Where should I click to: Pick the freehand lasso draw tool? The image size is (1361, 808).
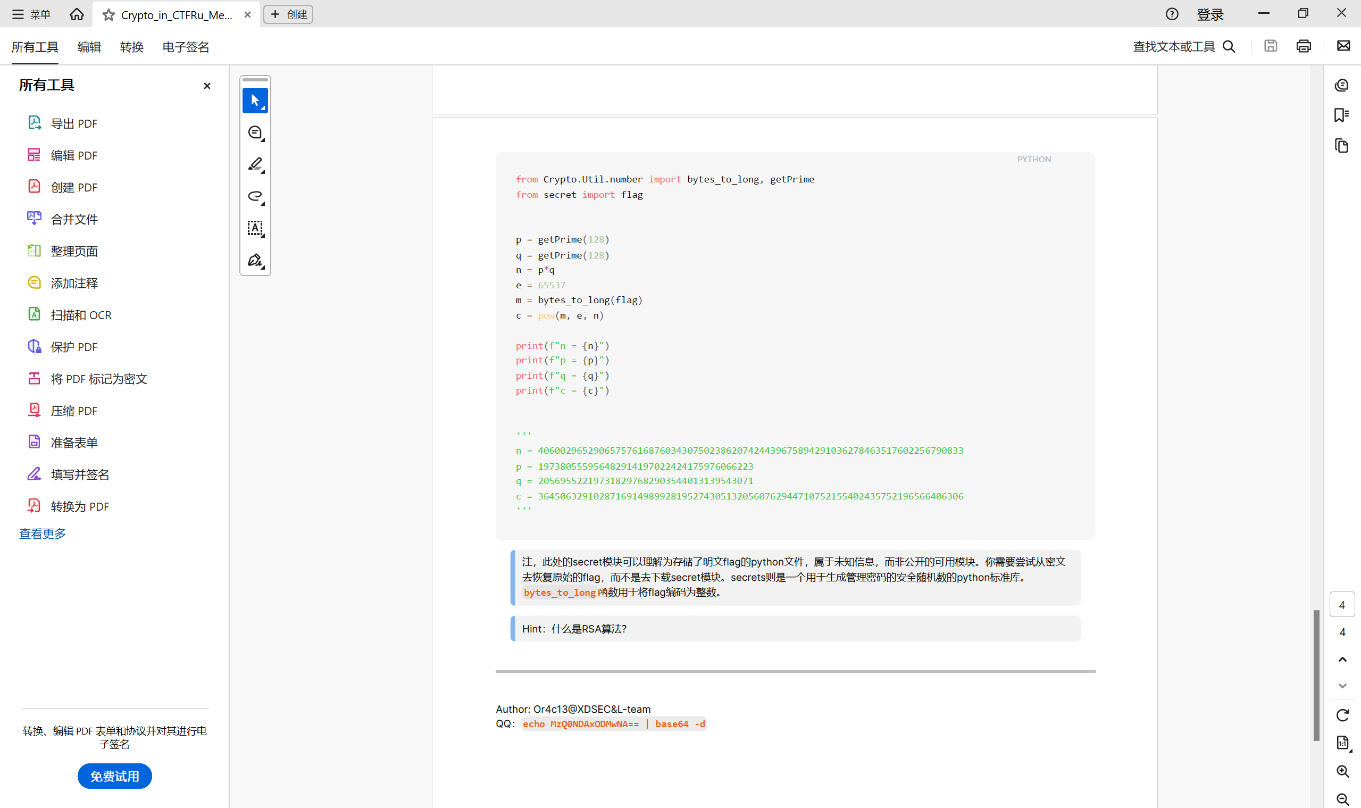(x=255, y=196)
